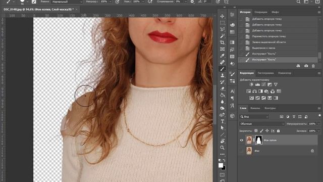Screen dimensions: 323x182
Task: Open layer filter type dropdown 'Вид'
Action: [254, 117]
